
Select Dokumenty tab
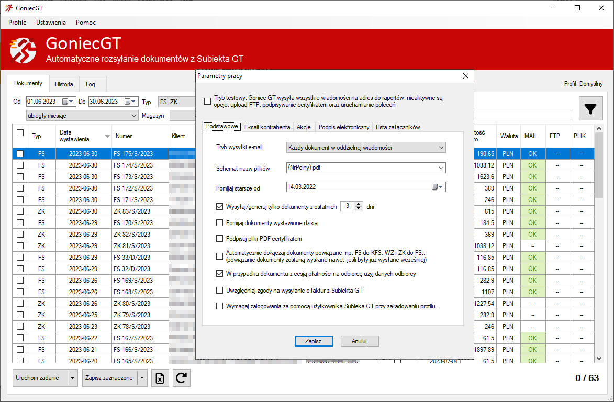pyautogui.click(x=28, y=83)
